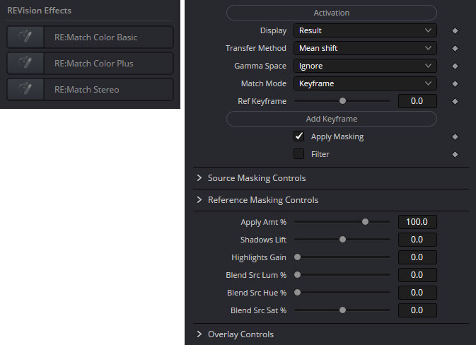Viewport: 476px width, 345px height.
Task: Toggle keyframe diamond for Filter
Action: [x=455, y=154]
